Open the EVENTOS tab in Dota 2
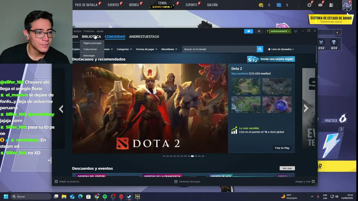 click(x=113, y=5)
